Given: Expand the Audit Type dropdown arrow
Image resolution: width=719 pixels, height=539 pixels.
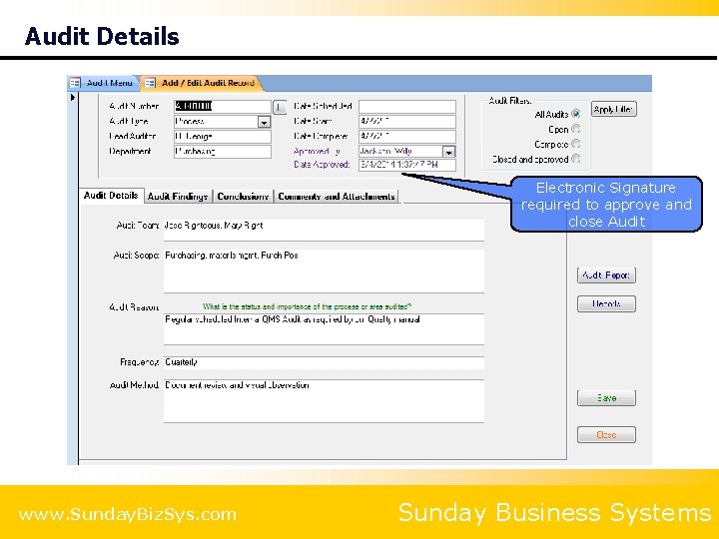Looking at the screenshot, I should pos(264,122).
